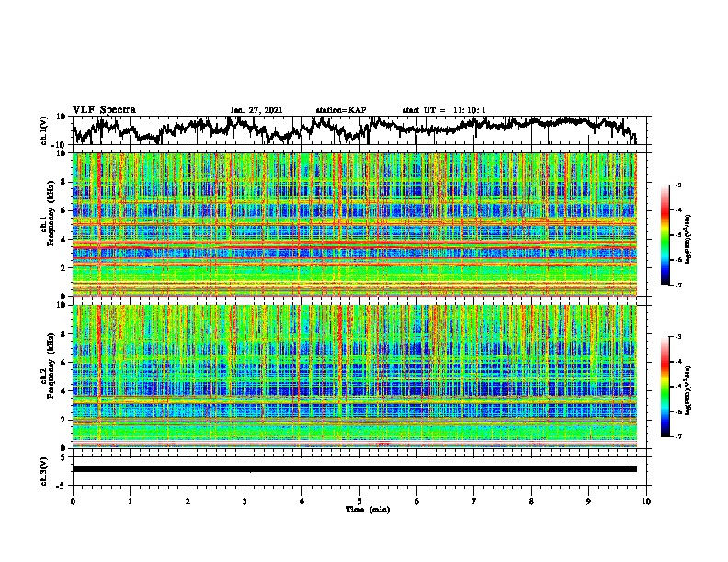
Task: Click the ch.3(V) axis label
Action: tap(44, 471)
